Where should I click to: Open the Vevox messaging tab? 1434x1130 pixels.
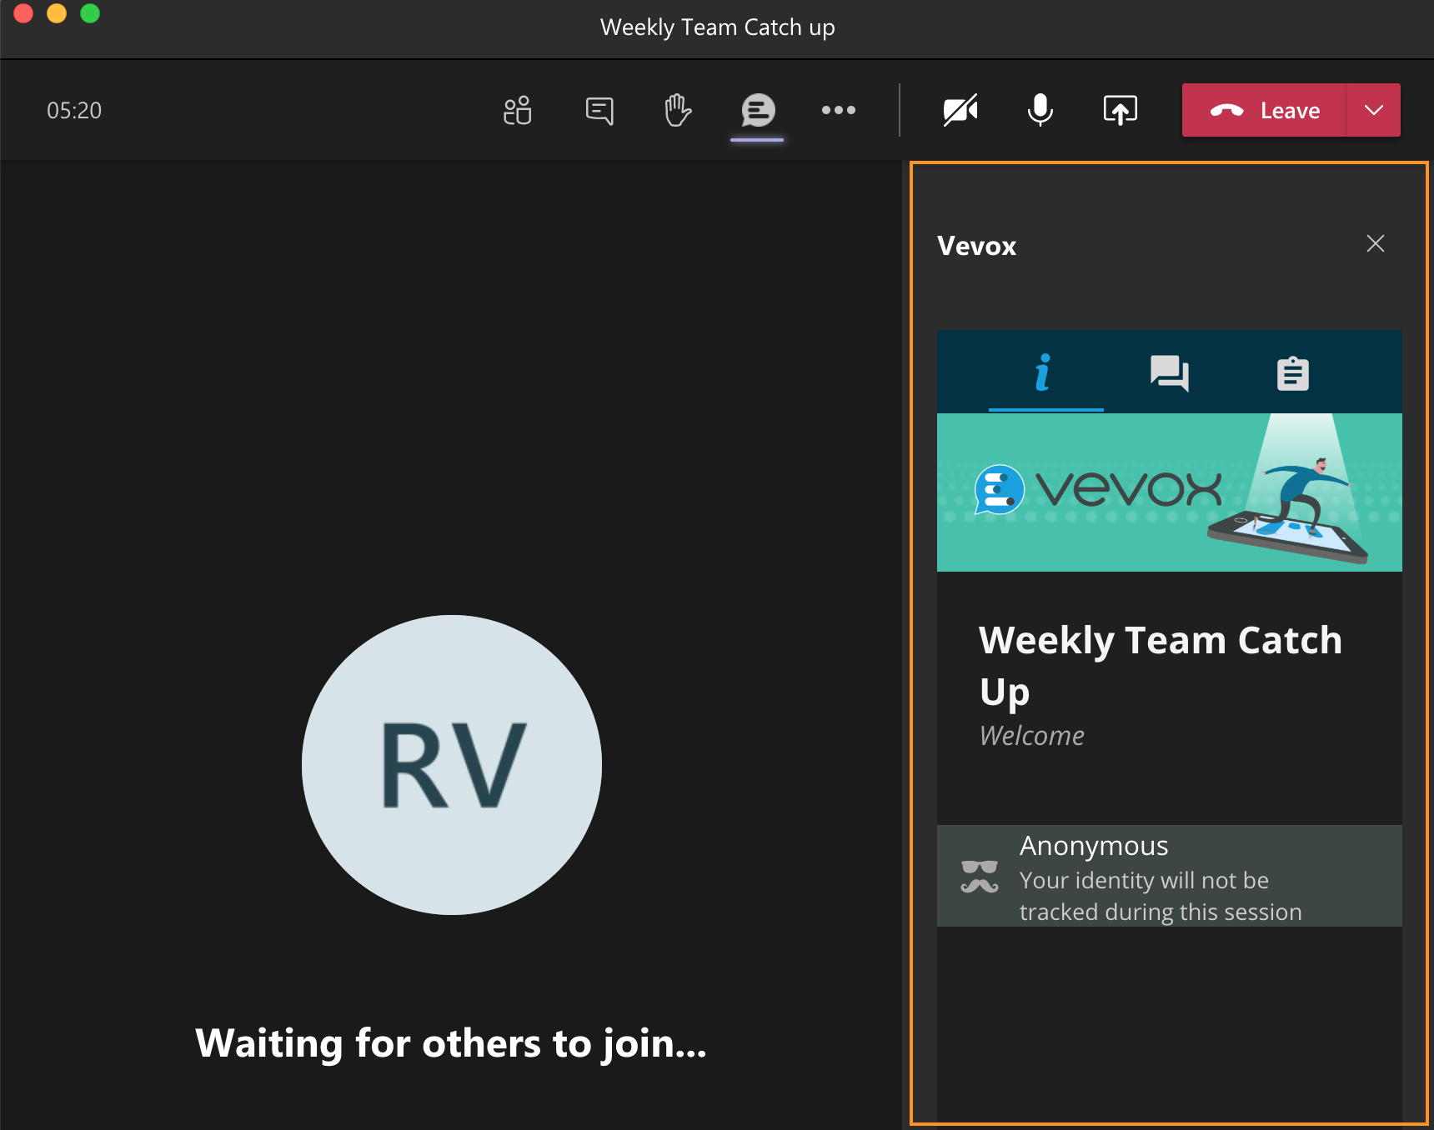coord(1169,374)
